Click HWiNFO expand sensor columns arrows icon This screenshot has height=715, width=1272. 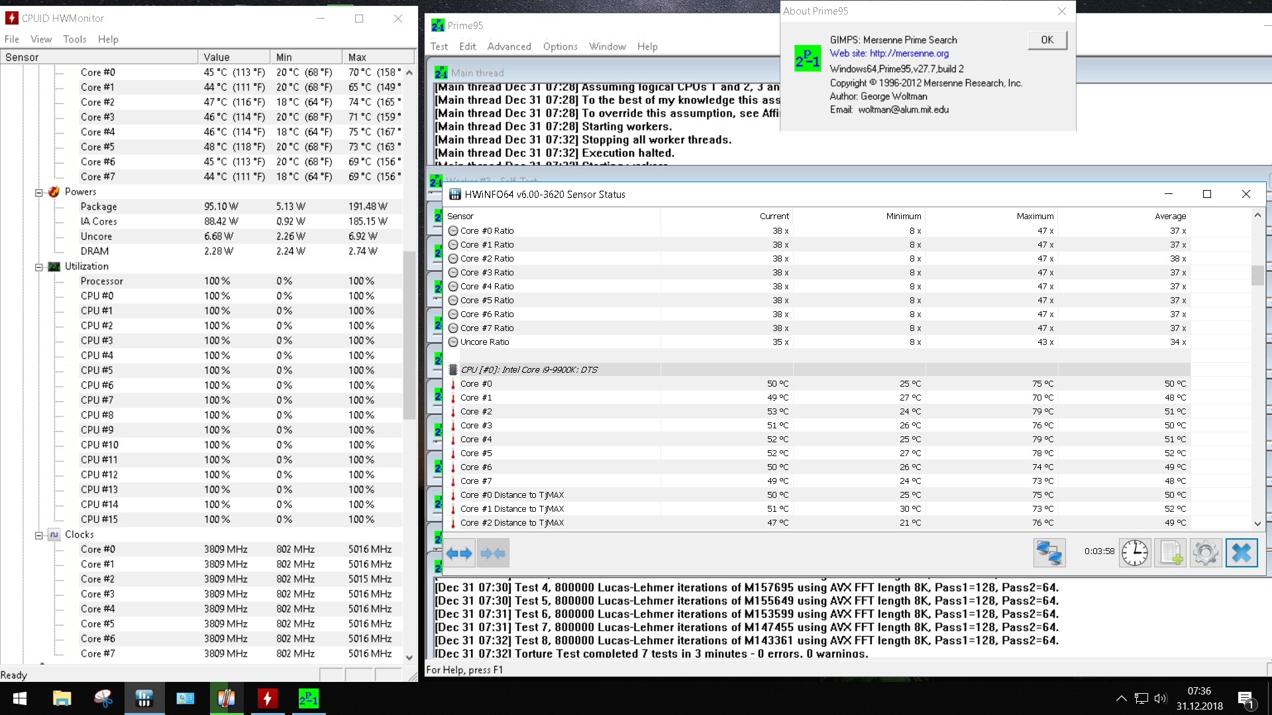[459, 553]
